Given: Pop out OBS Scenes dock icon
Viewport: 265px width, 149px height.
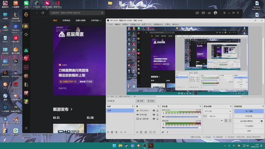Looking at the screenshot, I should coord(133,106).
